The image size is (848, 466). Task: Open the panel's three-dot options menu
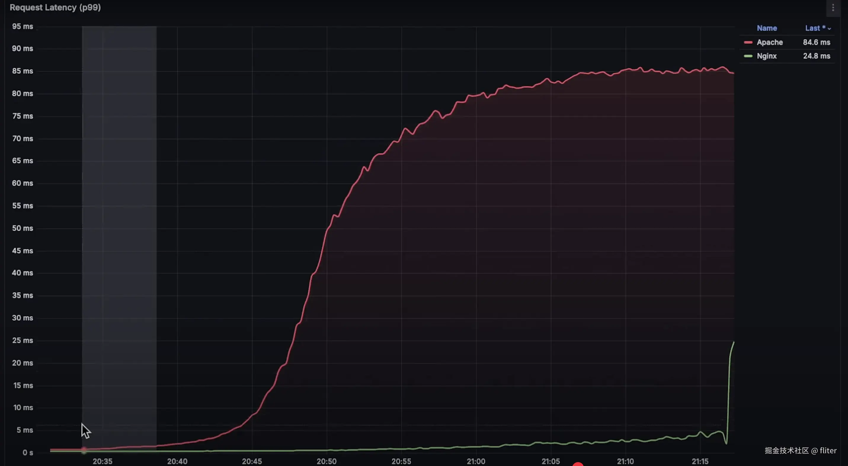[x=833, y=8]
